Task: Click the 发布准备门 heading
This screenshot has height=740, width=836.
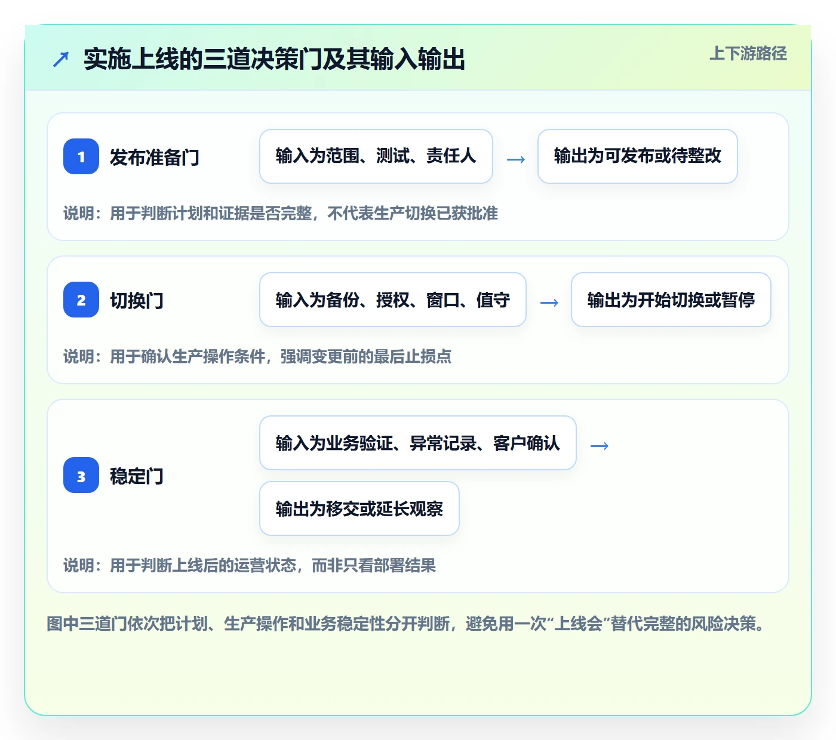Action: [x=155, y=158]
